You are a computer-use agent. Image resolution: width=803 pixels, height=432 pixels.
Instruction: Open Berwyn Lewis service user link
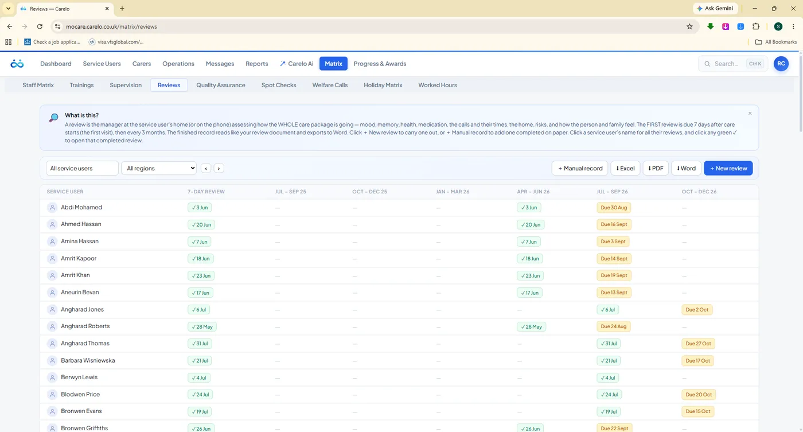[79, 377]
